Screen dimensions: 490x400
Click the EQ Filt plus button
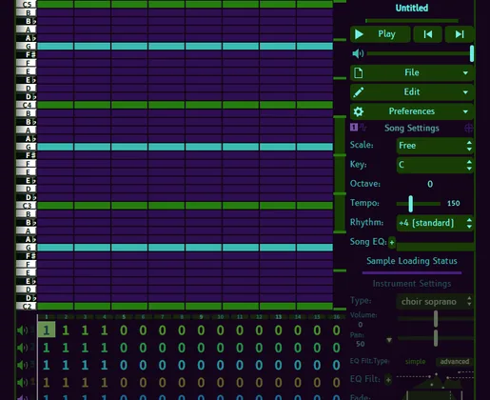click(388, 379)
